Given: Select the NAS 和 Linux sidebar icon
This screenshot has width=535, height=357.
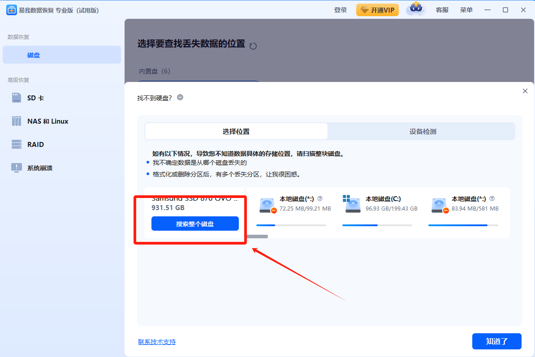Looking at the screenshot, I should [x=17, y=121].
